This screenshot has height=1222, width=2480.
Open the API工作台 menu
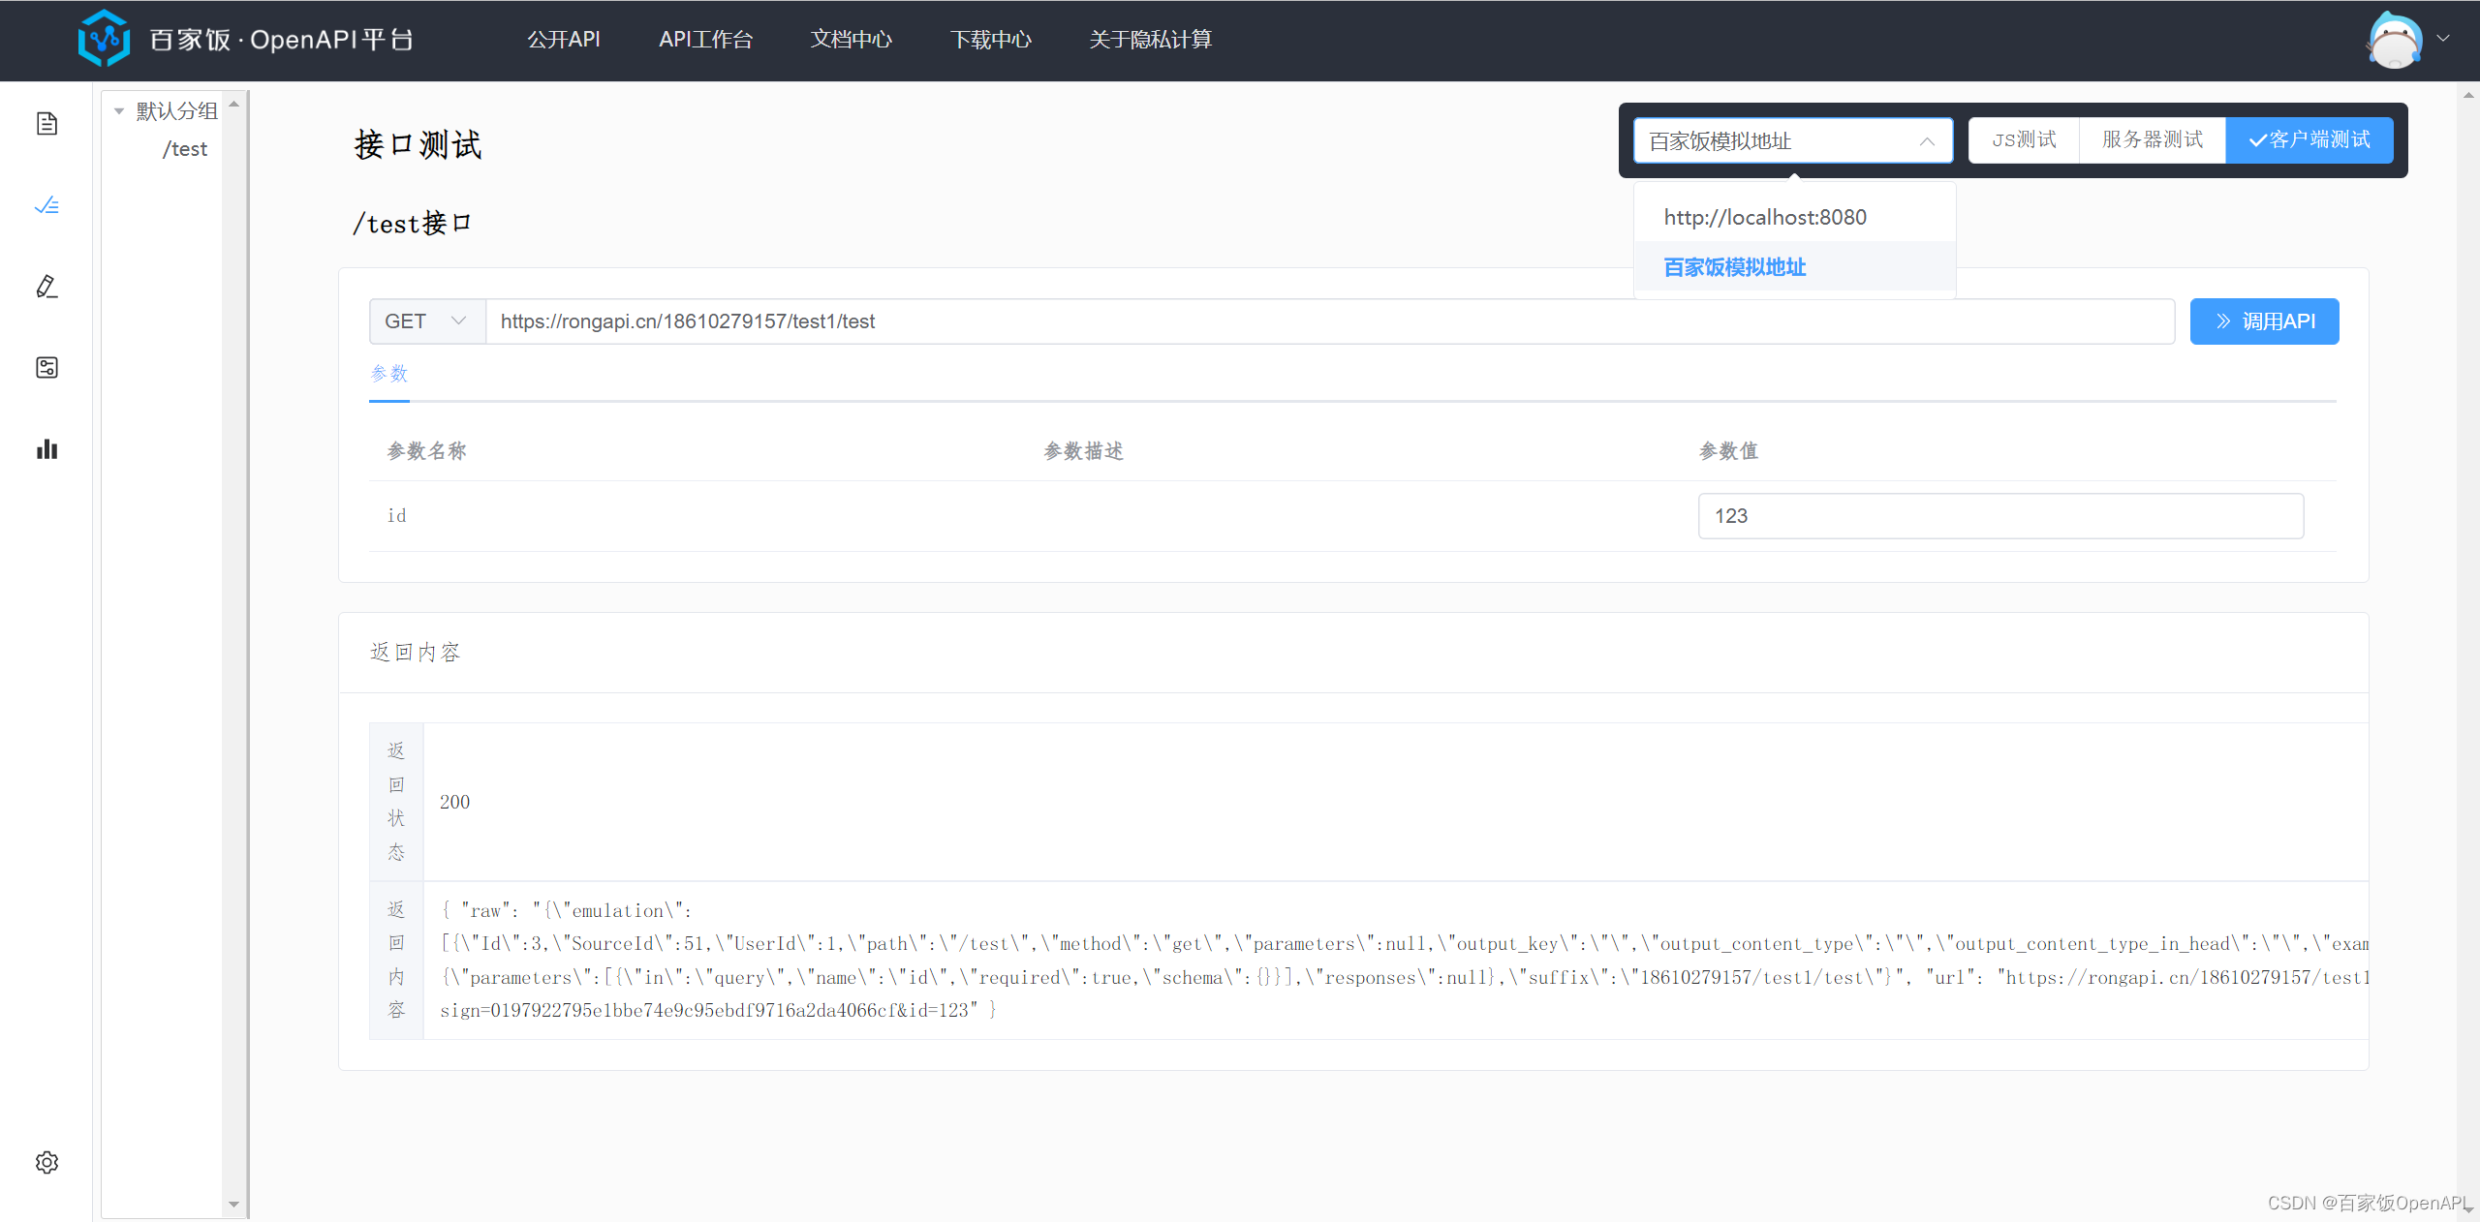[705, 40]
